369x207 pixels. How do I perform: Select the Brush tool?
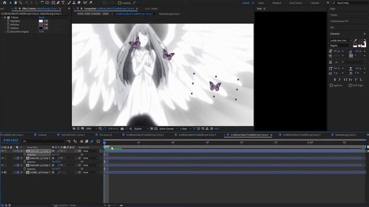tap(69, 2)
